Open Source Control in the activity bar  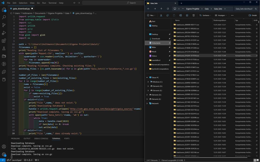tap(4, 25)
